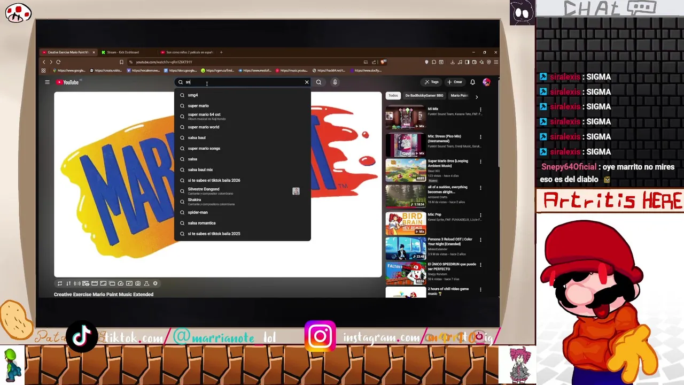Select the "Mario Paint" filter chip
This screenshot has width=684, height=385.
pyautogui.click(x=460, y=96)
